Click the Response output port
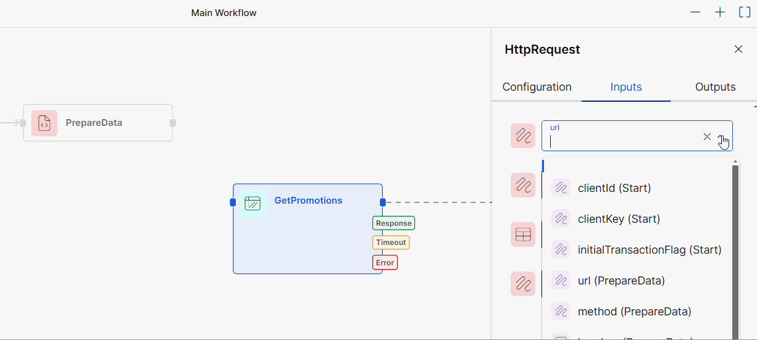 click(393, 223)
